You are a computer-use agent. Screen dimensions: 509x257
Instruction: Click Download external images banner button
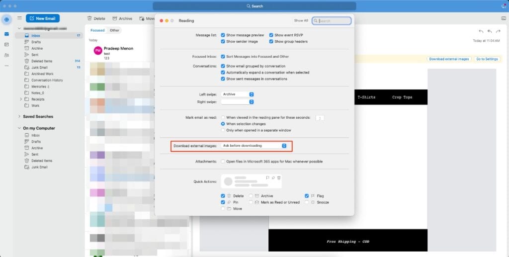pyautogui.click(x=449, y=59)
